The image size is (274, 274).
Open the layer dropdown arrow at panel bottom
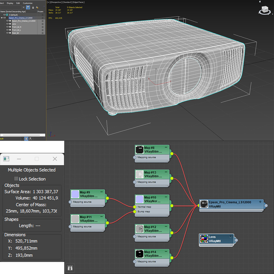click(22, 139)
